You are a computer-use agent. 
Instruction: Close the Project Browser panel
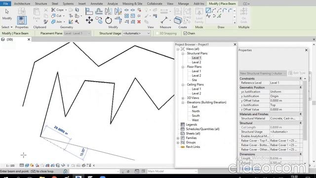tap(235, 44)
